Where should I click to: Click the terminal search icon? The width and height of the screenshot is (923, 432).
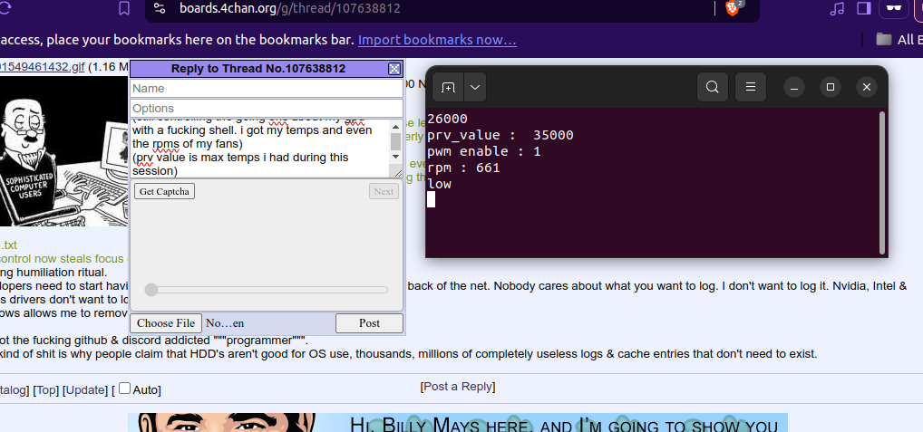(713, 88)
